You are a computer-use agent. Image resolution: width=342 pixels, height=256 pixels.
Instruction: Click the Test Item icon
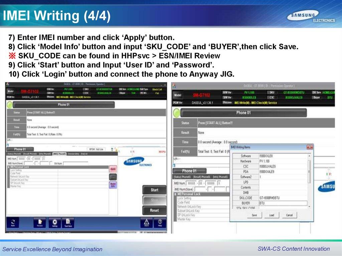point(68,222)
